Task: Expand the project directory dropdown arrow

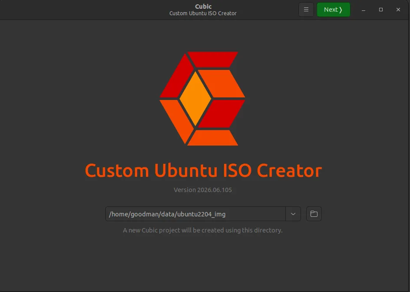Action: [293, 214]
